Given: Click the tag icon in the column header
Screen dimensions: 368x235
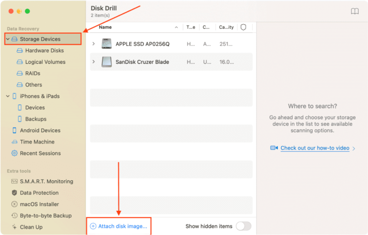Looking at the screenshot, I should pyautogui.click(x=243, y=27).
